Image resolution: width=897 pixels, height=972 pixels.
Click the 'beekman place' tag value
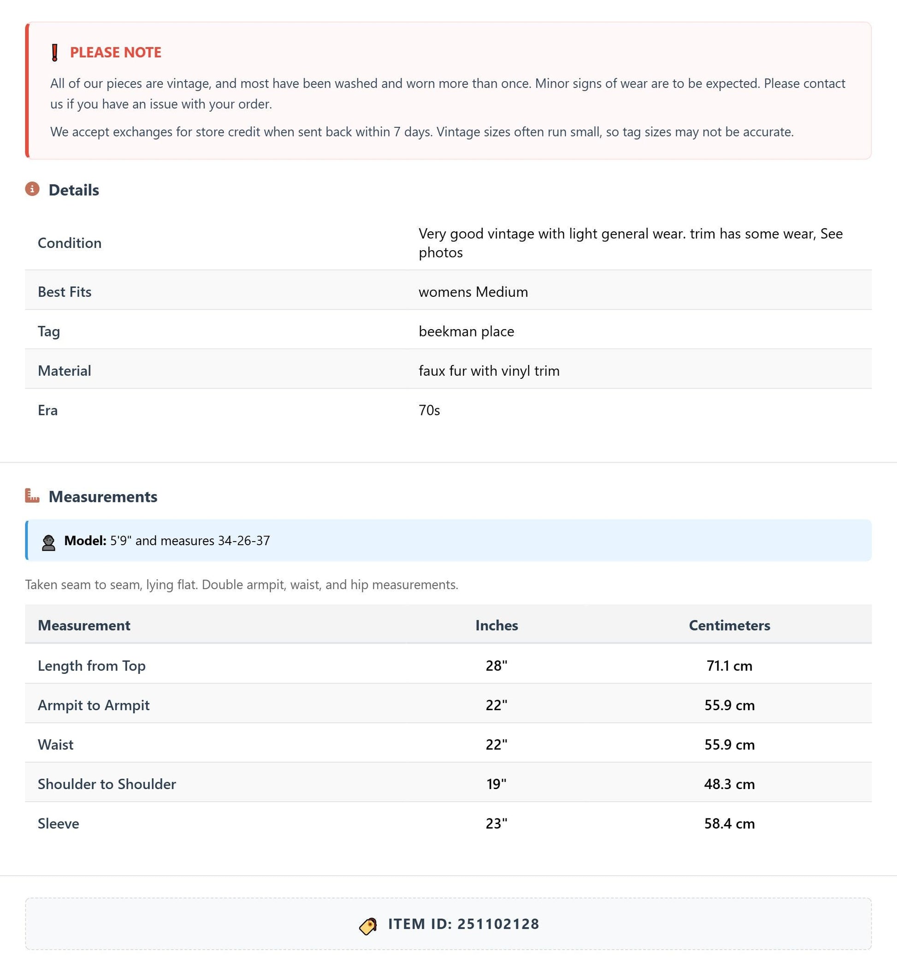pyautogui.click(x=466, y=331)
